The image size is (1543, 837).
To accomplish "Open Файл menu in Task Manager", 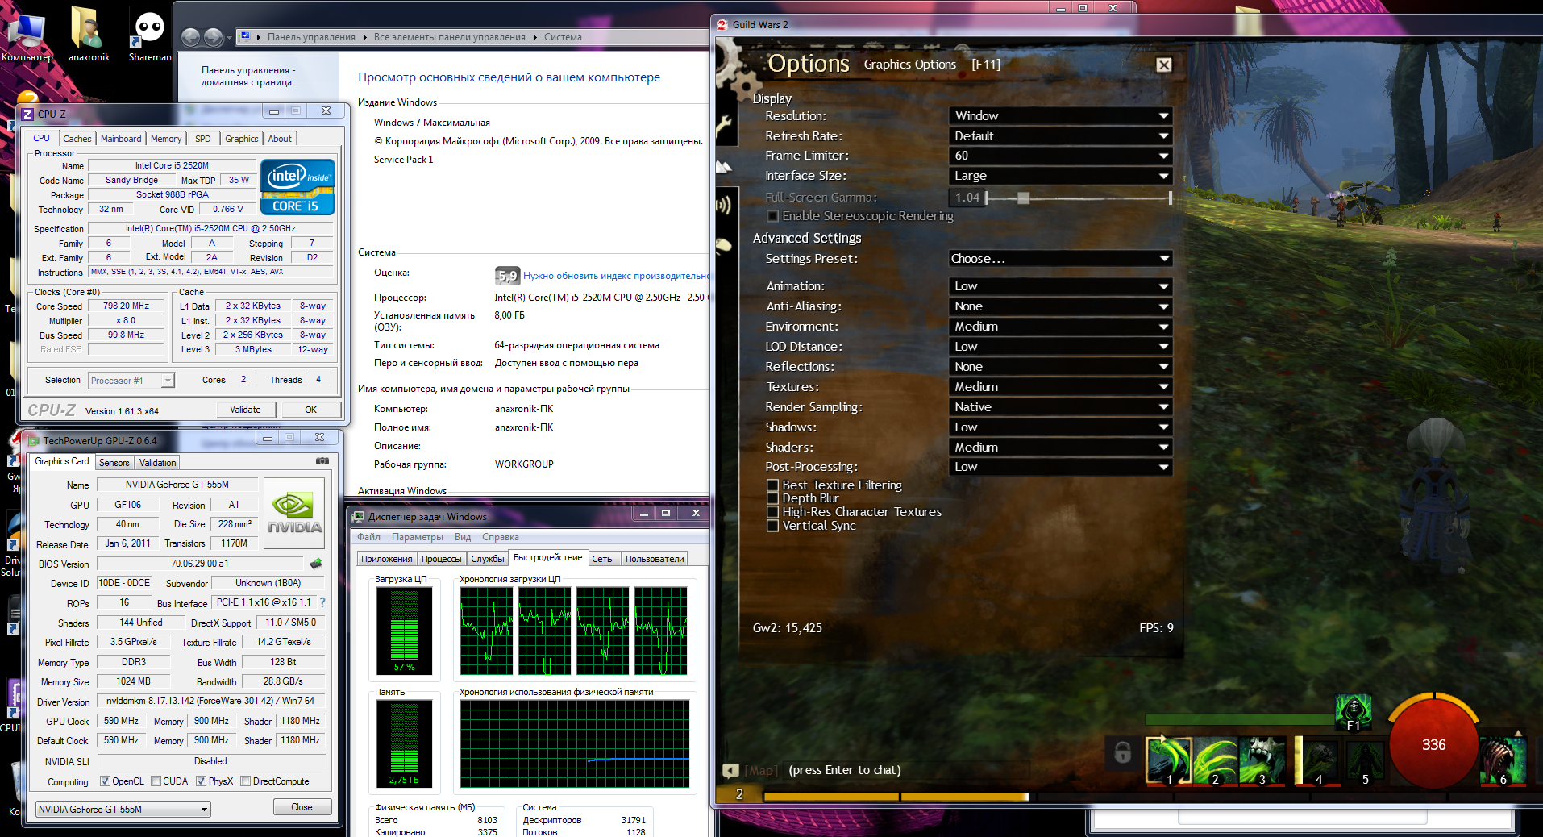I will (368, 537).
